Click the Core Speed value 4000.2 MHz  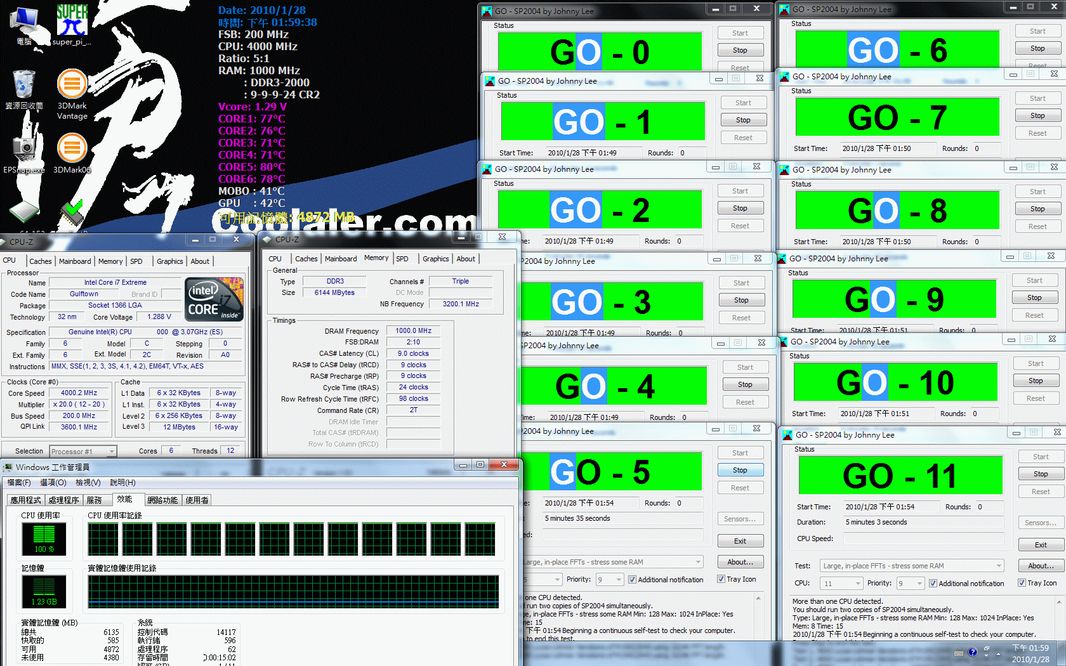[x=79, y=393]
